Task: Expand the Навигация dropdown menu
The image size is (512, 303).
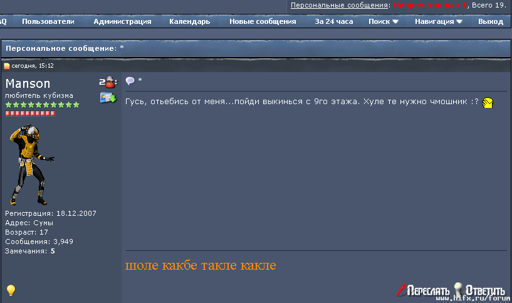Action: 439,21
